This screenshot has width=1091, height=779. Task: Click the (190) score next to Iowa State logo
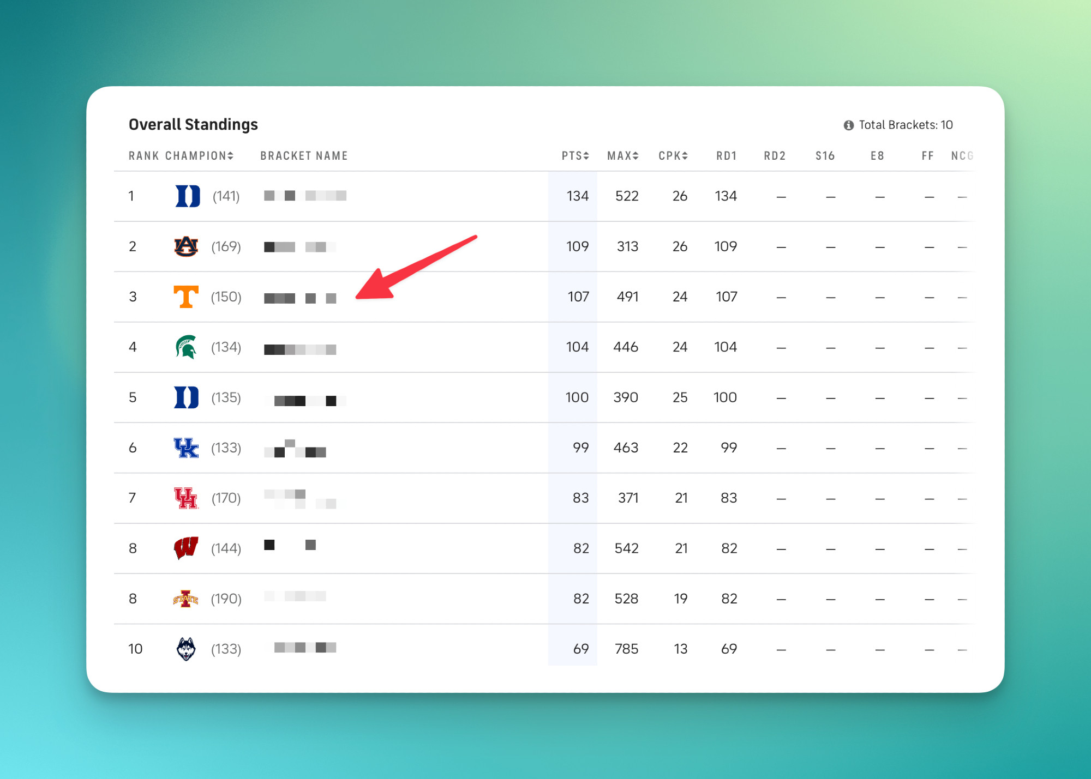coord(226,599)
